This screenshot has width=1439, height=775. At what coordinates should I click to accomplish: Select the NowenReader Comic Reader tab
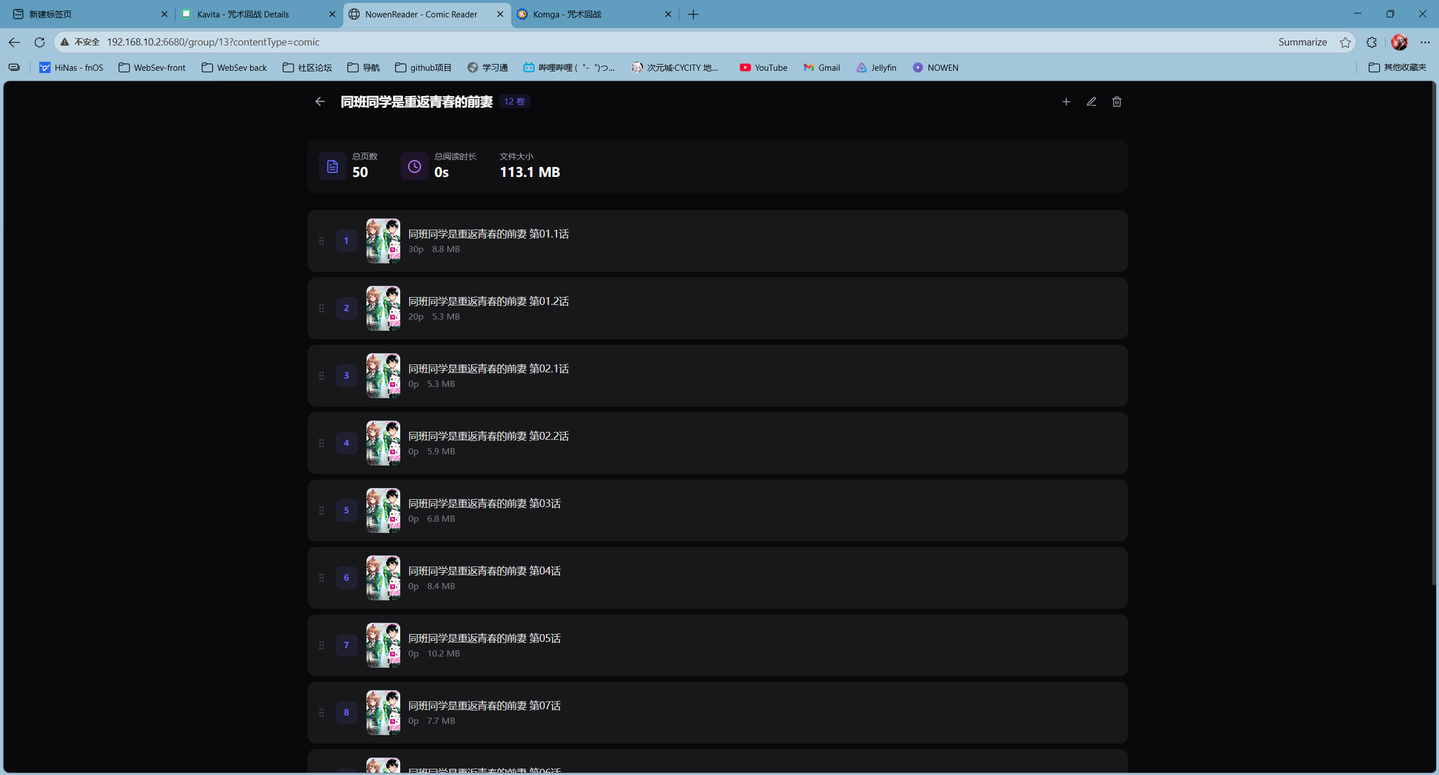click(x=427, y=14)
